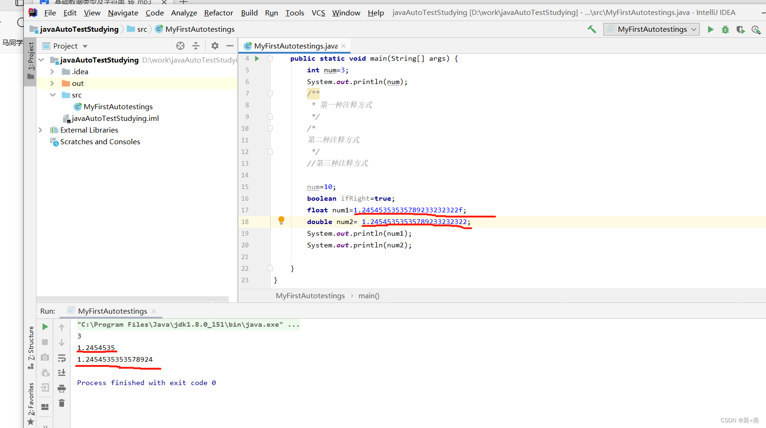Click the up-the-stack-trace arrow

(x=62, y=328)
